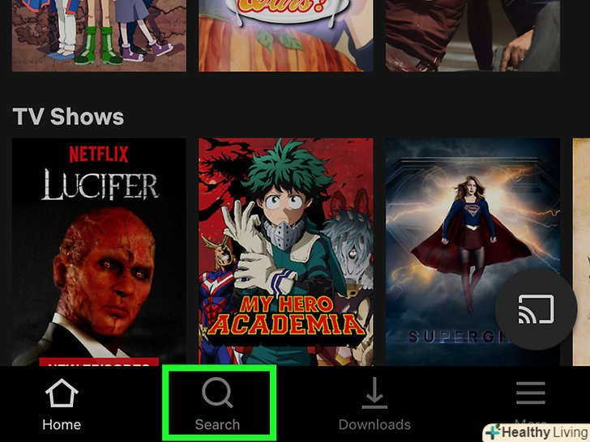Tap the Downloads arrow icon
This screenshot has height=442, width=590.
(374, 393)
